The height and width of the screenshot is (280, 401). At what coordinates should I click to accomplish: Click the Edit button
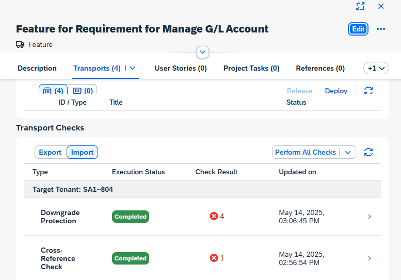click(358, 29)
